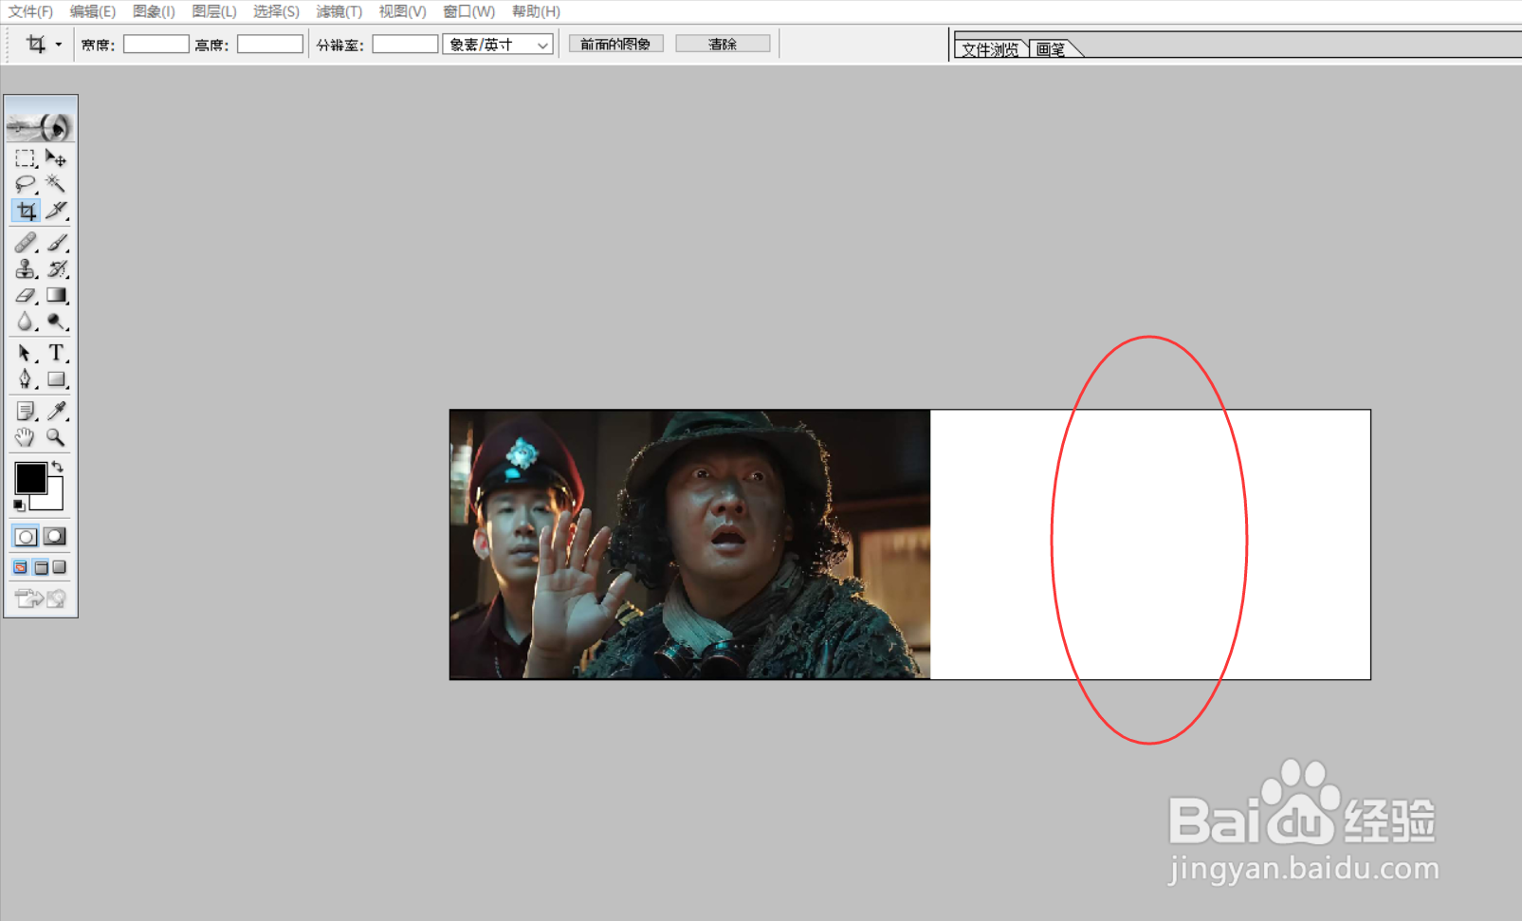This screenshot has height=921, width=1522.
Task: Select the Magic Wand tool
Action: pyautogui.click(x=56, y=184)
